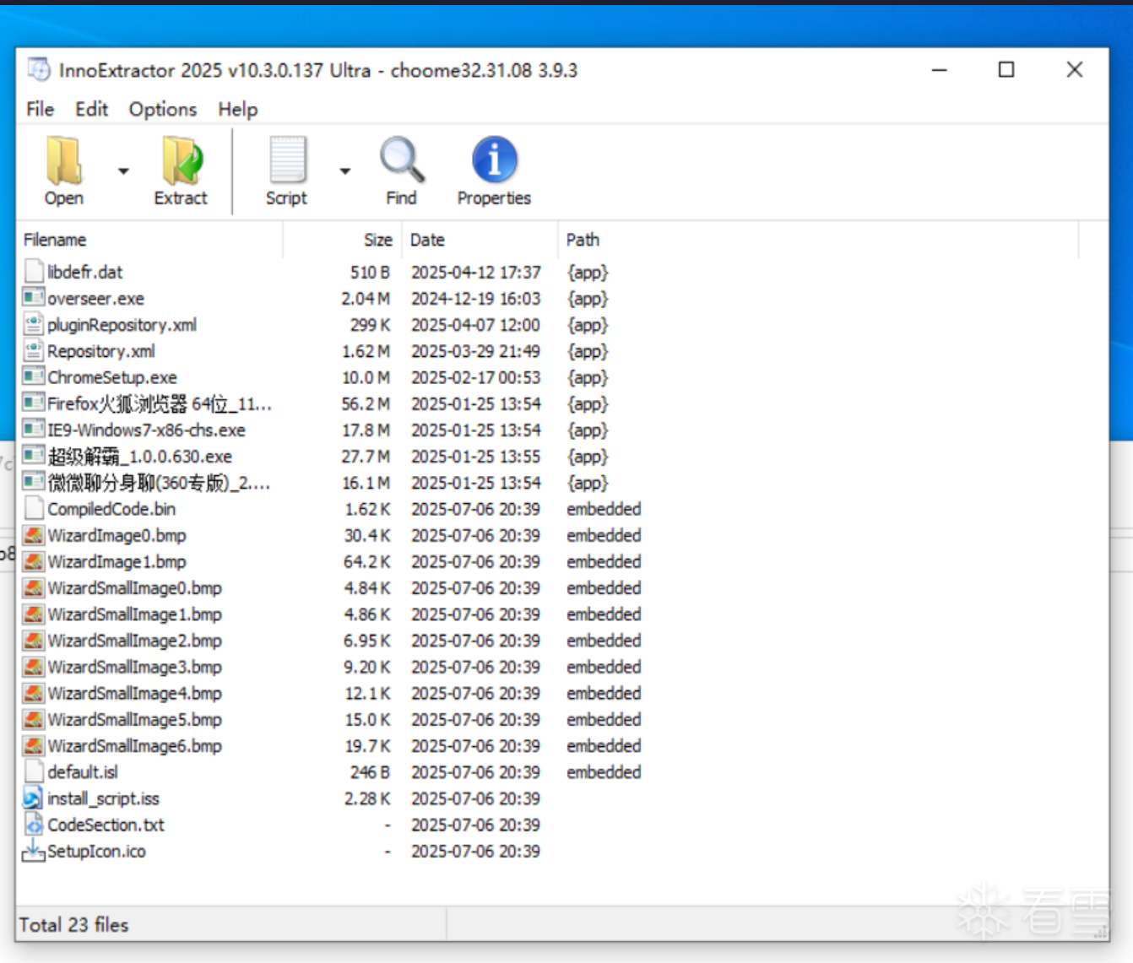Select the ChromeSetup.exe file icon
This screenshot has width=1133, height=963.
pyautogui.click(x=34, y=376)
